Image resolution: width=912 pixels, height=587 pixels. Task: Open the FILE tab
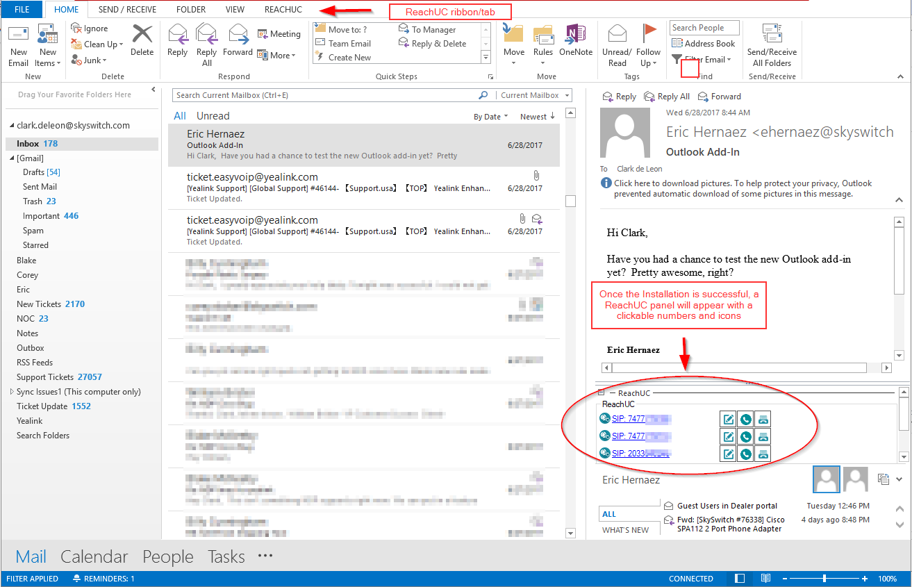point(22,9)
